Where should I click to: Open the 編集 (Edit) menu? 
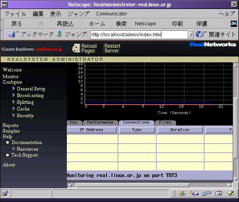(x=38, y=14)
